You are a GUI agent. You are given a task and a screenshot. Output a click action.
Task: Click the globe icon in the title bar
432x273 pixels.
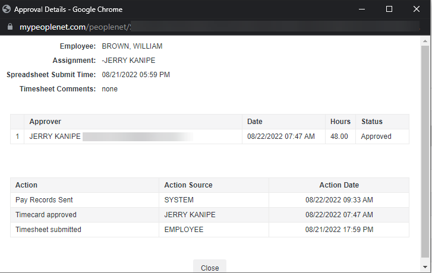(7, 9)
